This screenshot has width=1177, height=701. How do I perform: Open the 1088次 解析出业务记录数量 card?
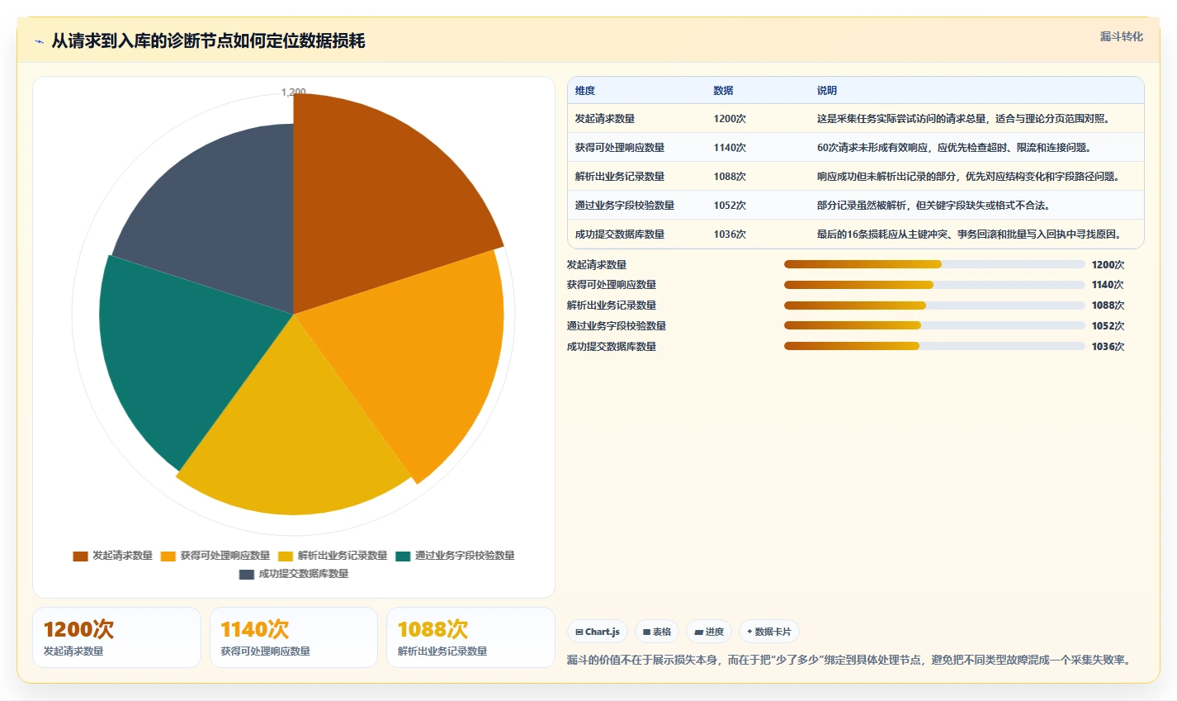[x=470, y=637]
